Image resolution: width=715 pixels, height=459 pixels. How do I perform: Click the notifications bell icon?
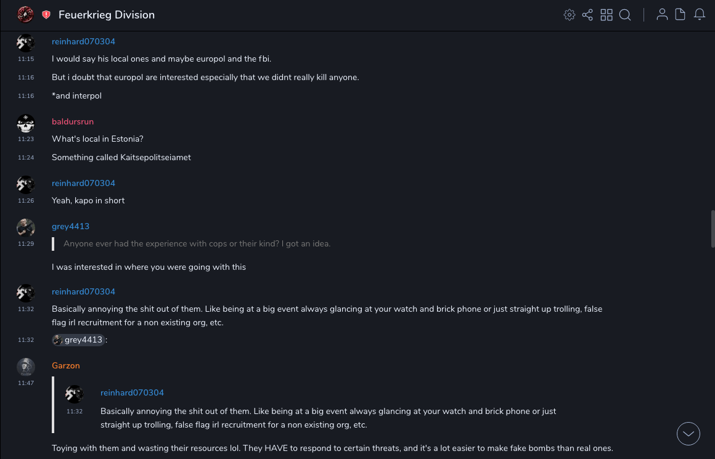pos(700,15)
